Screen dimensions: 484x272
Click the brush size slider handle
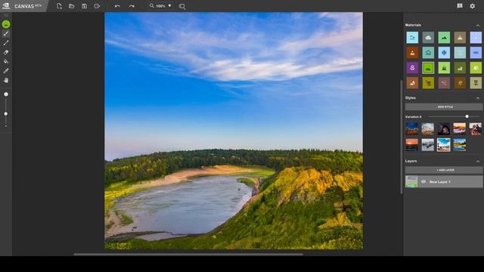point(6,113)
